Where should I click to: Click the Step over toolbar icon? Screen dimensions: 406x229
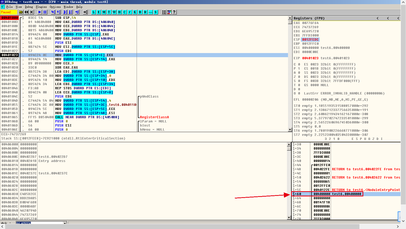(58, 12)
